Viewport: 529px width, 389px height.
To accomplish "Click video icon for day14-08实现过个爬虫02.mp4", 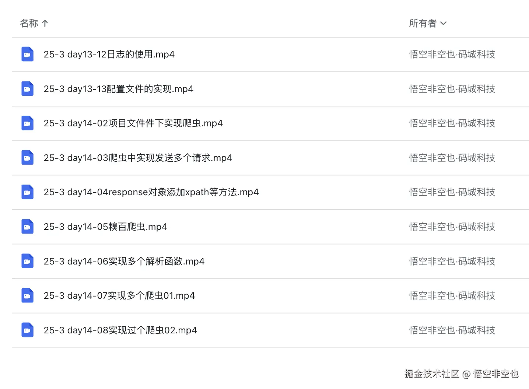I will tap(27, 330).
